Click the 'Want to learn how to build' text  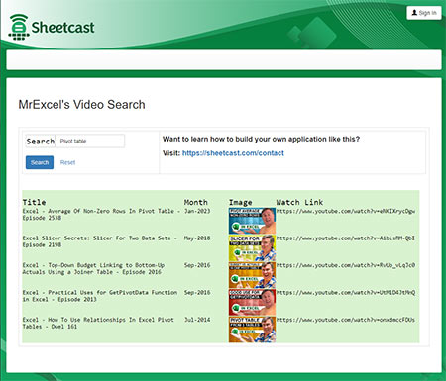[x=261, y=139]
